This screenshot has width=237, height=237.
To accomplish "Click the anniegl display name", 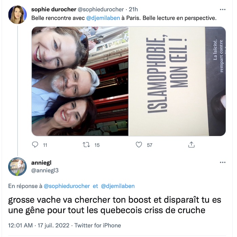I will (x=41, y=163).
